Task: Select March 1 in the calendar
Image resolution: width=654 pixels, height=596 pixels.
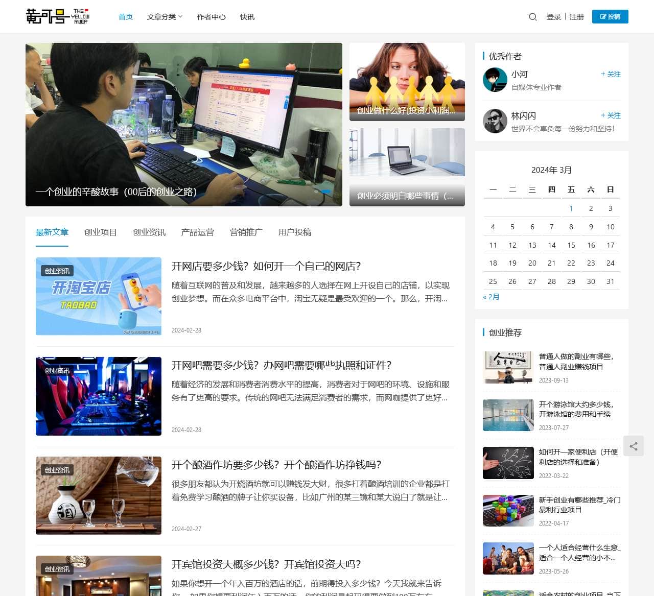Action: [571, 208]
